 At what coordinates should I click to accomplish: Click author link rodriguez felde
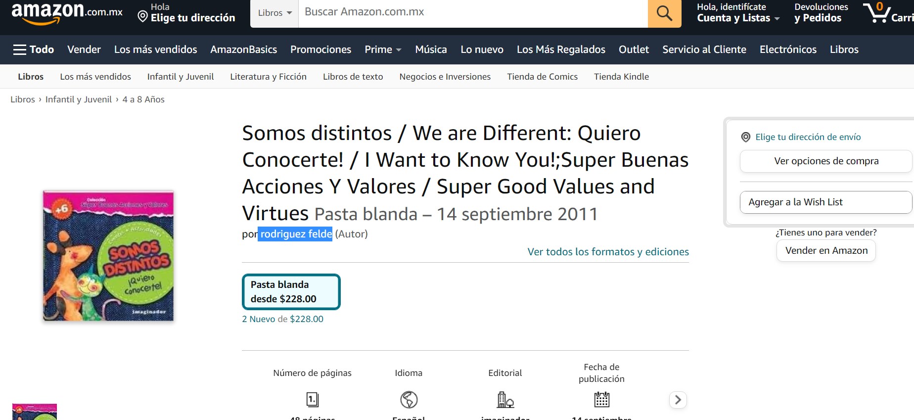[x=296, y=234]
